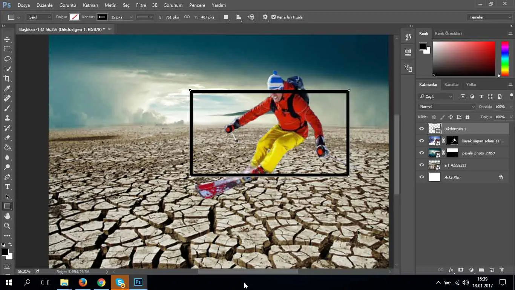Image resolution: width=515 pixels, height=290 pixels.
Task: Select the Zoom tool
Action: [7, 226]
